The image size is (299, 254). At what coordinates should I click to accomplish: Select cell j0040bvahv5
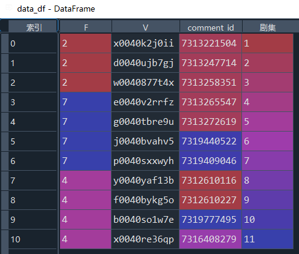click(145, 141)
